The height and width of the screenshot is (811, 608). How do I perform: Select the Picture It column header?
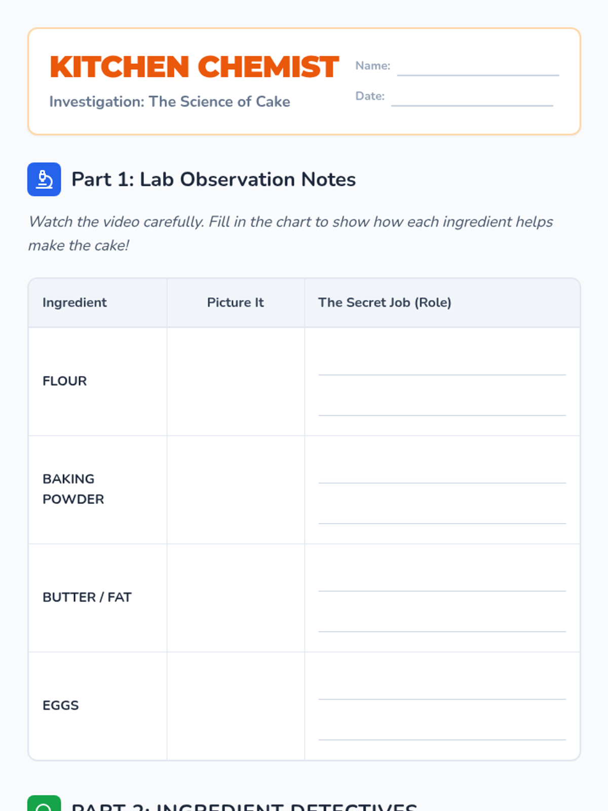pos(236,303)
